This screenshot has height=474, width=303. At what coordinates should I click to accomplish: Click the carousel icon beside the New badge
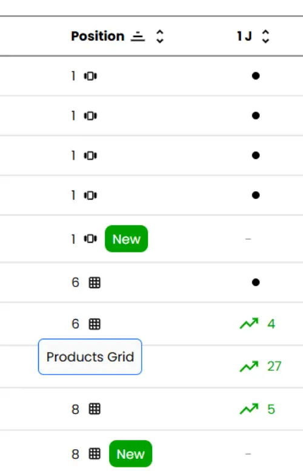tap(90, 239)
